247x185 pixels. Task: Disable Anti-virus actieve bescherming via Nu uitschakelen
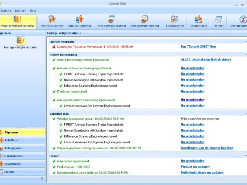(x=192, y=68)
